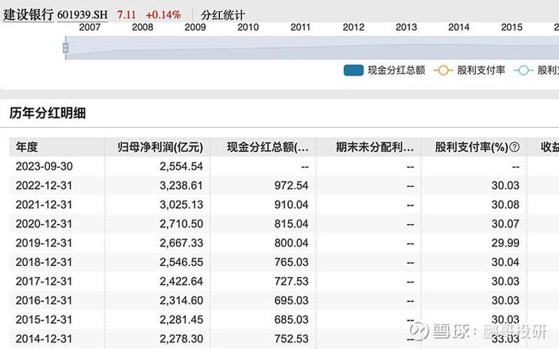This screenshot has width=559, height=349.
Task: Click payout ratio 29.99
Action: (x=505, y=243)
